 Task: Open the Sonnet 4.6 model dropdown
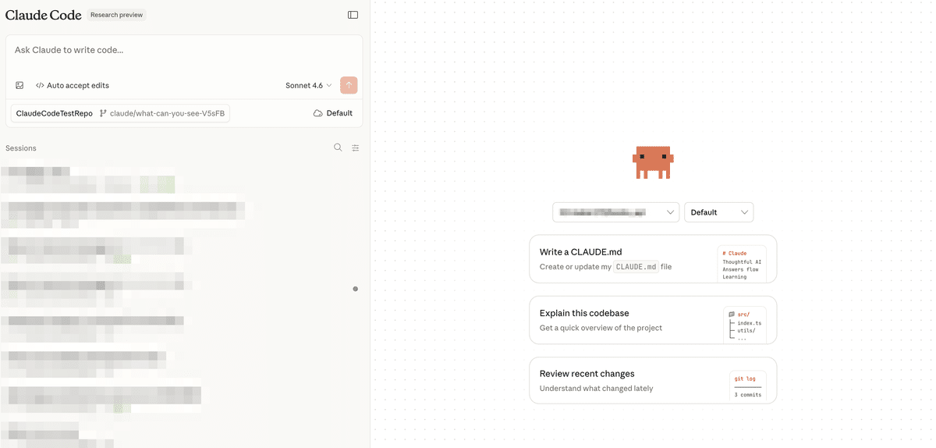(x=308, y=85)
